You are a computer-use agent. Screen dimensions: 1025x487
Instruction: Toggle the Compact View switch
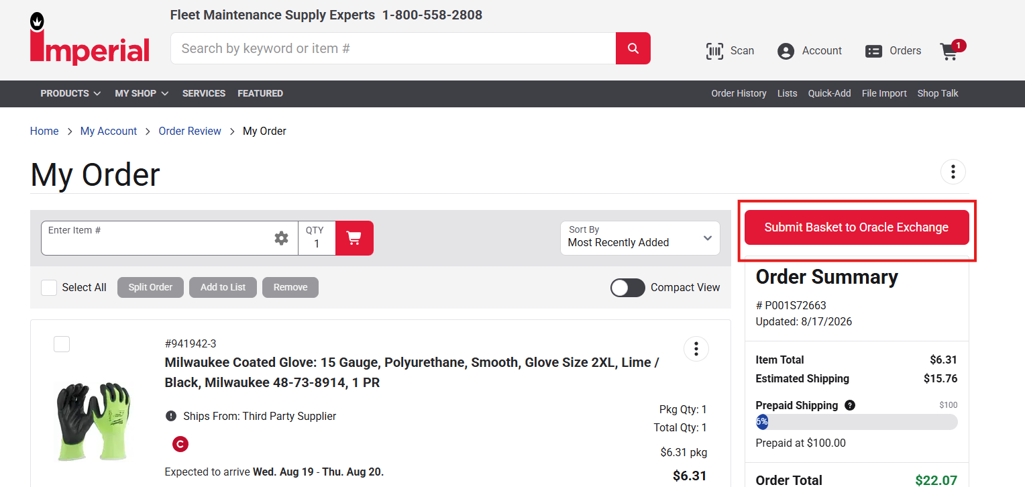click(x=628, y=288)
